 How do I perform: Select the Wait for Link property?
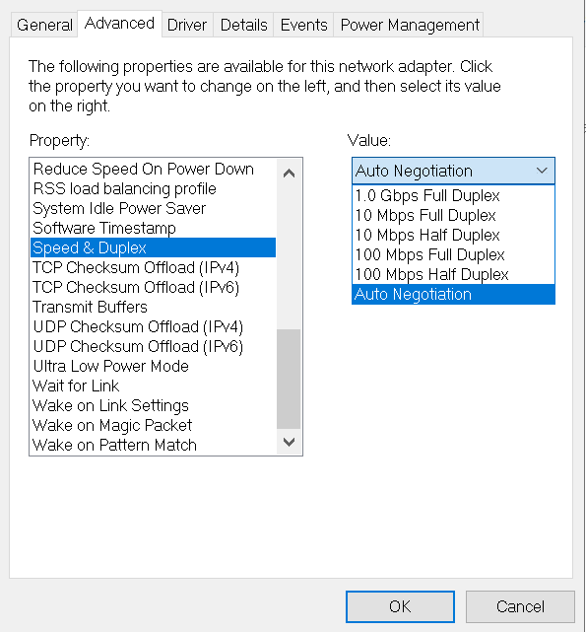coord(154,386)
